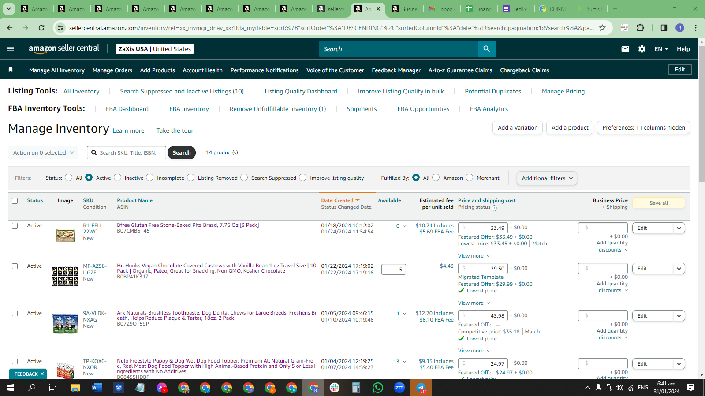Open WhatsApp from taskbar

pyautogui.click(x=378, y=388)
